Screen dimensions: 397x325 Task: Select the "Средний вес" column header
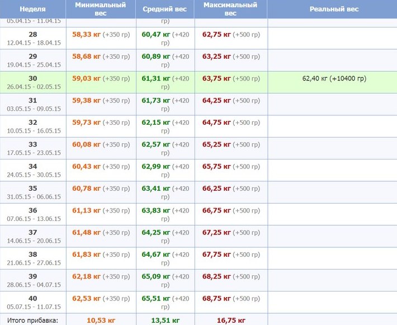164,10
